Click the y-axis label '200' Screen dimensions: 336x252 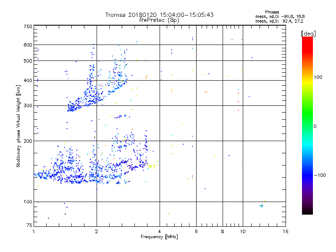28,141
